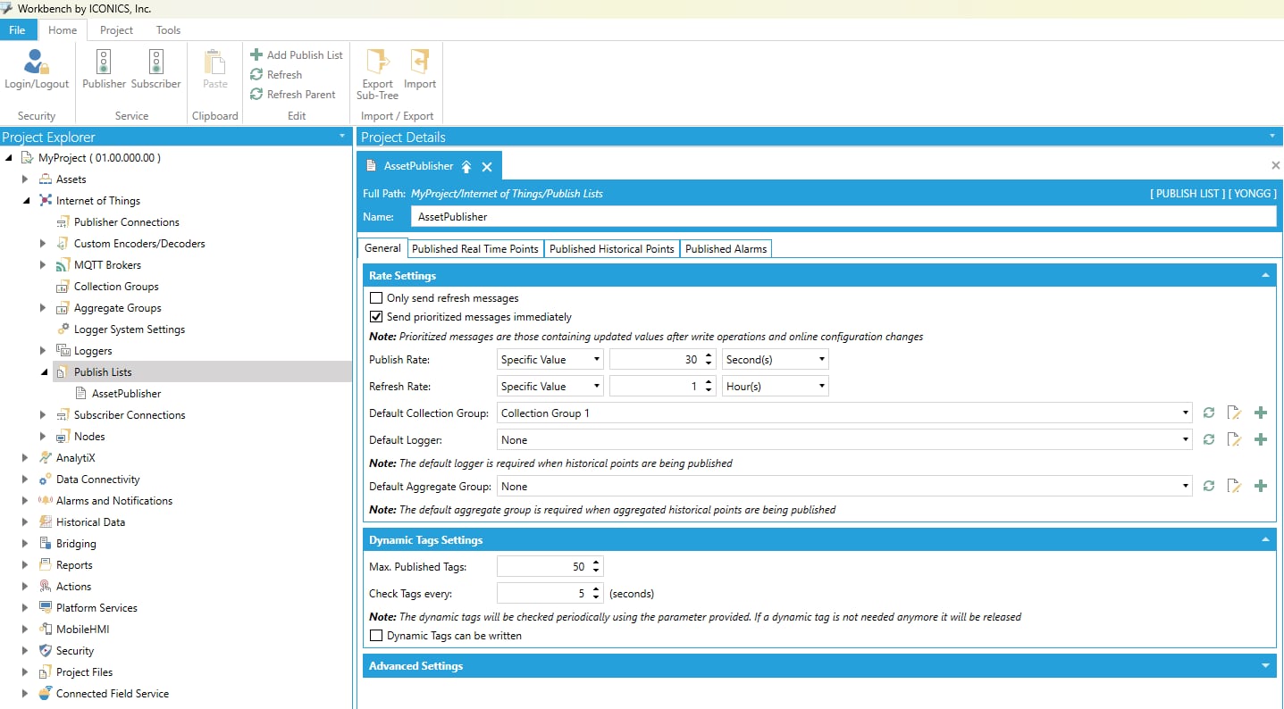This screenshot has width=1284, height=709.
Task: Open Project Explorer panel options dropdown
Action: click(x=342, y=137)
